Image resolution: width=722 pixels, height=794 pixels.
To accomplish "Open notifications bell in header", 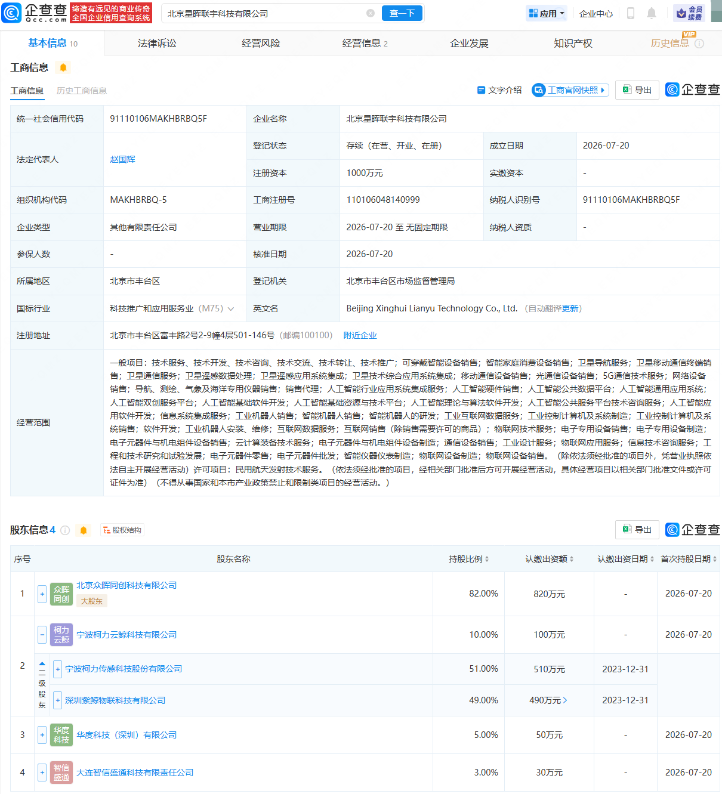I will 652,13.
